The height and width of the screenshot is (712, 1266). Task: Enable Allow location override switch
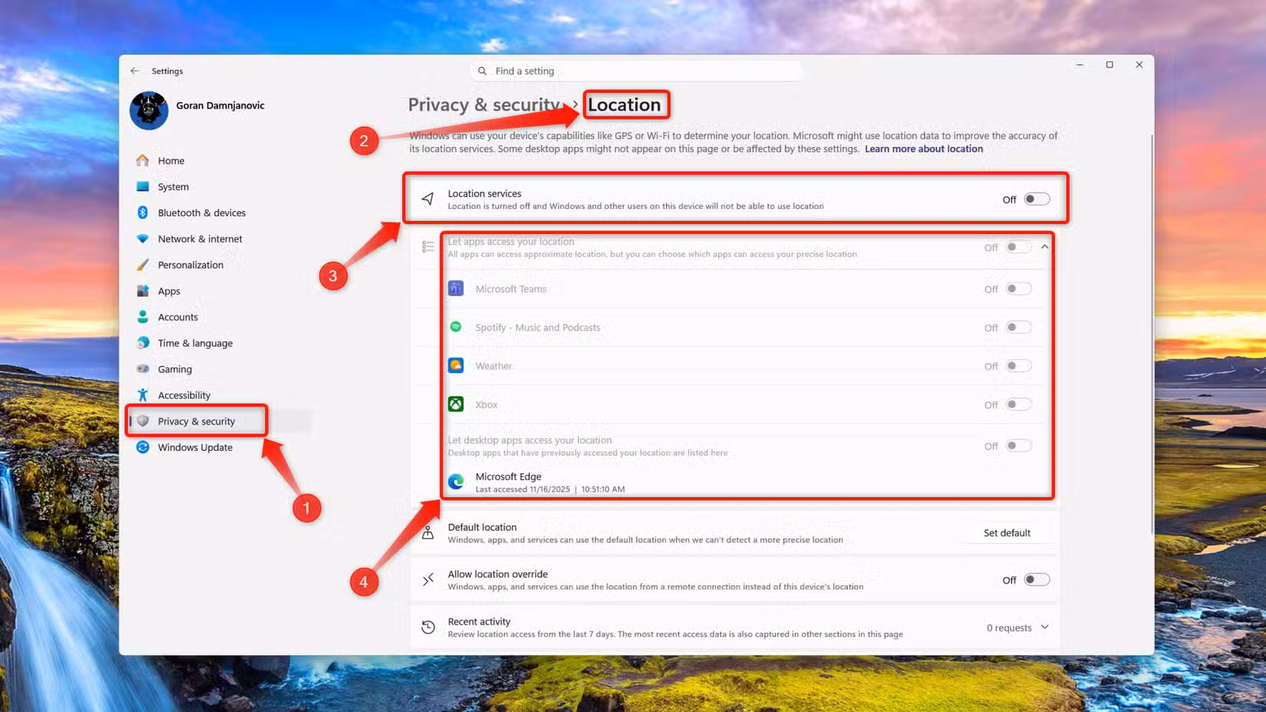(x=1037, y=579)
